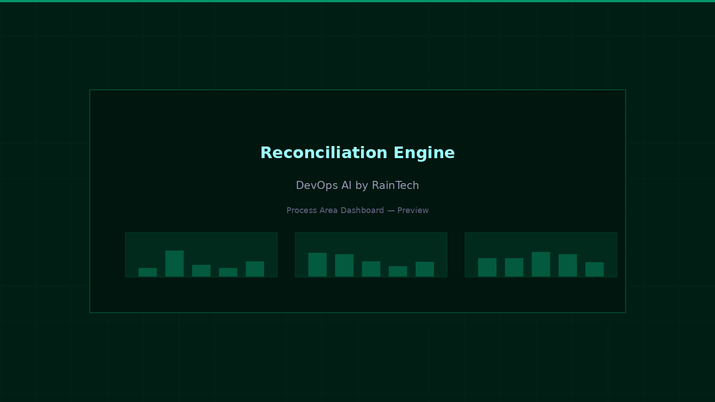Viewport: 715px width, 402px height.
Task: Select the tallest bar in the left chart
Action: coord(174,264)
